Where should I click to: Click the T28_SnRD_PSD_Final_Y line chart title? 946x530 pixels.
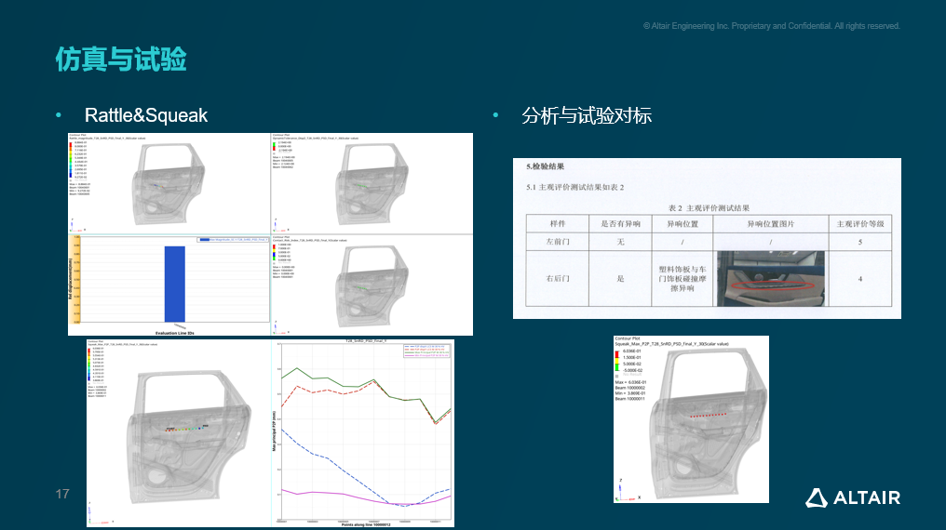[366, 341]
